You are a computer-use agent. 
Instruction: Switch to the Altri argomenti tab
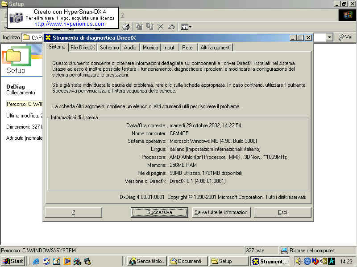pyautogui.click(x=216, y=48)
